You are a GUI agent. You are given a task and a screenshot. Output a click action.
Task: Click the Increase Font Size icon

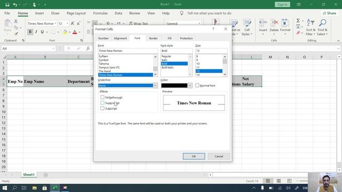coord(73,23)
